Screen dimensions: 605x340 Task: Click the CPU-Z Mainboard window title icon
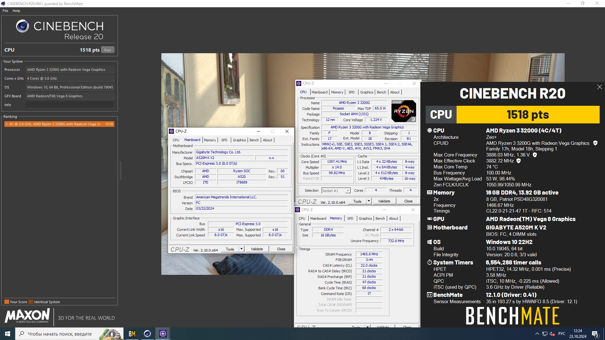(171, 131)
